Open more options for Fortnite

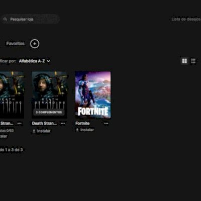[x=106, y=124]
